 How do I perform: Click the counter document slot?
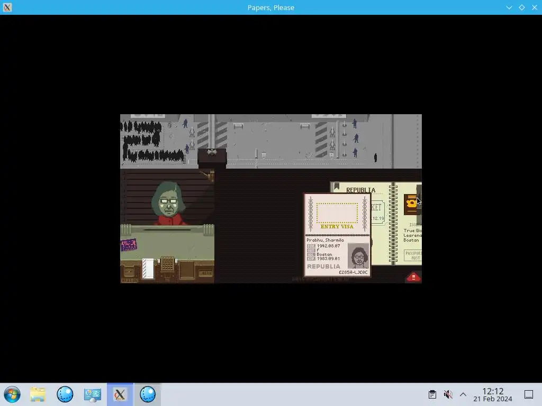pyautogui.click(x=167, y=229)
